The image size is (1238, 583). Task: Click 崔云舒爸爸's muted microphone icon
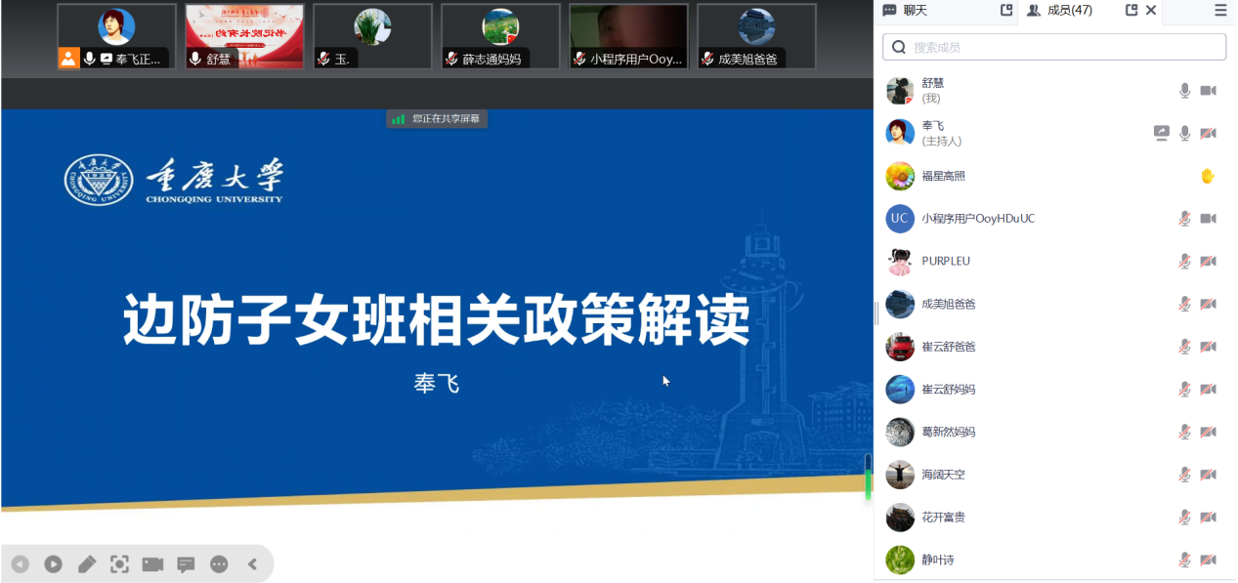(x=1184, y=347)
